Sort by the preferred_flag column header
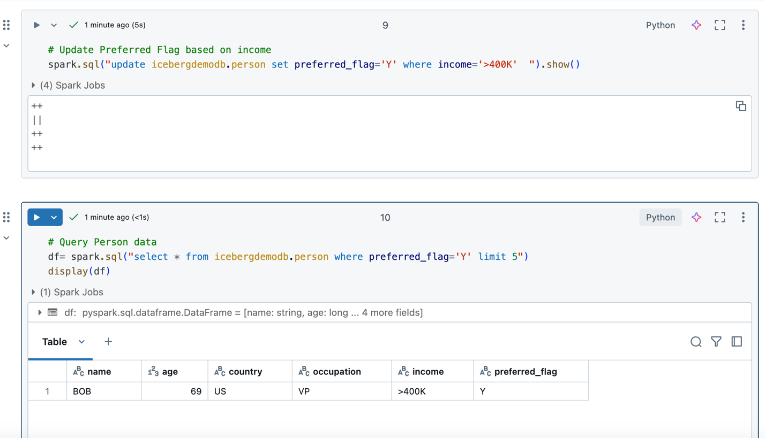 click(x=525, y=372)
